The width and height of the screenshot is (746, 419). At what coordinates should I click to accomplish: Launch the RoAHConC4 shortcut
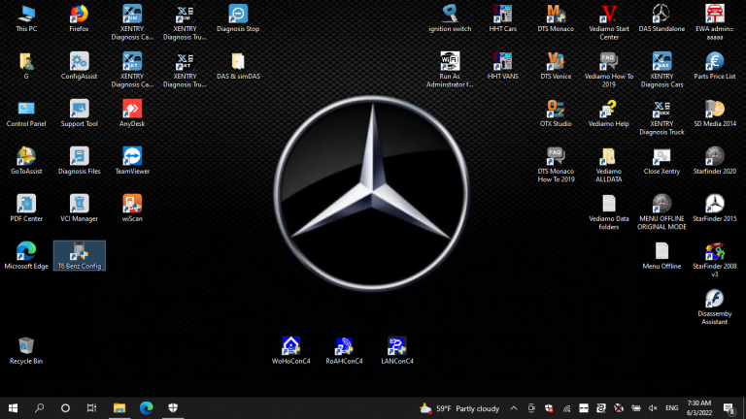344,350
